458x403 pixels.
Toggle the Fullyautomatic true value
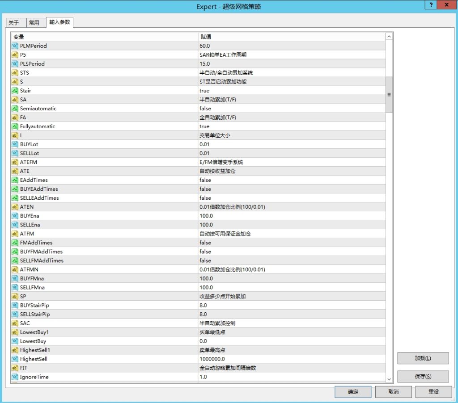204,126
